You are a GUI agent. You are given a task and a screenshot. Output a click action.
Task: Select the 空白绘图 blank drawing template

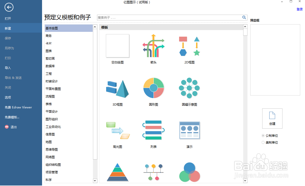(118, 46)
